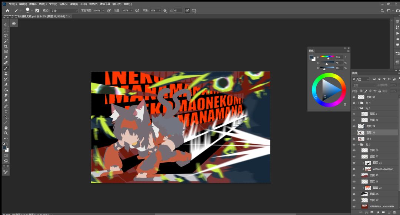This screenshot has width=400, height=215.
Task: Open brush preset picker dropdown
Action: [x=31, y=11]
